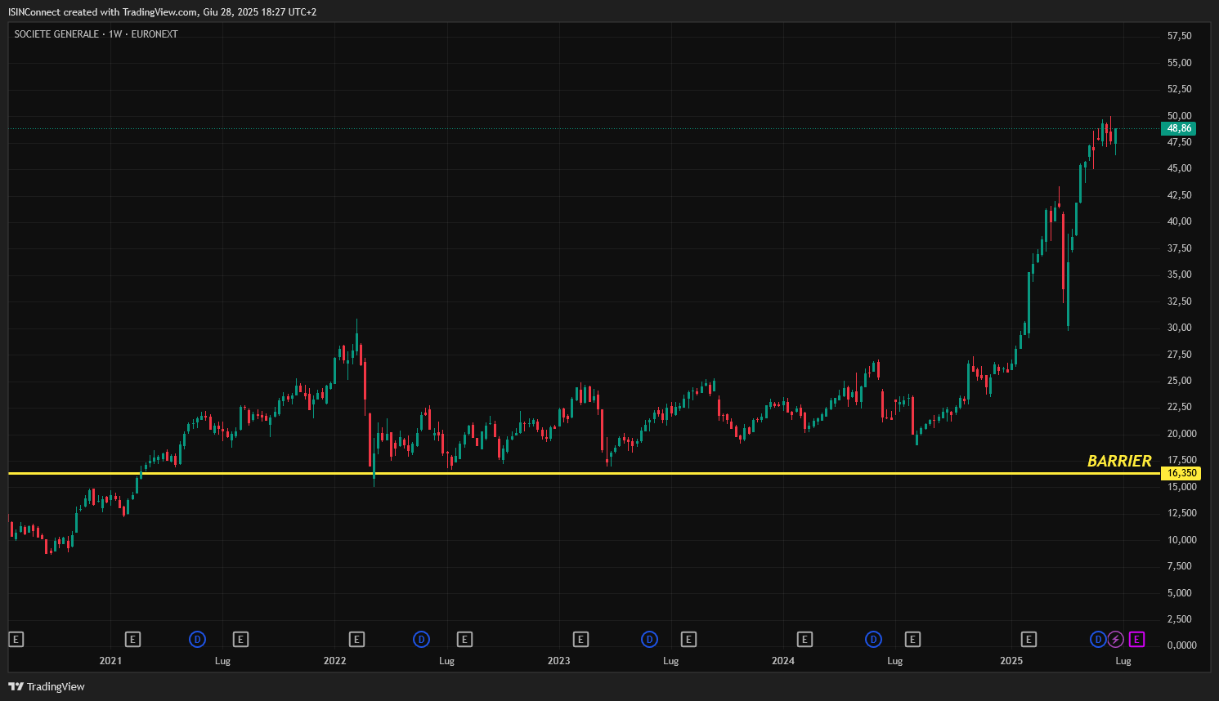Click the 2024 label on the time axis
1219x701 pixels.
pos(782,661)
